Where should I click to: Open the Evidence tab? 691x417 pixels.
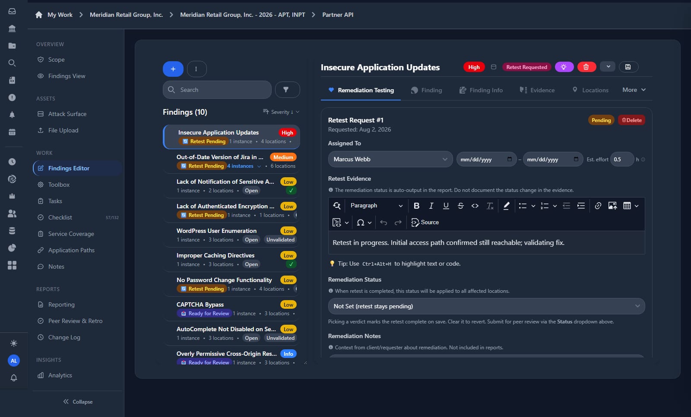tap(537, 90)
